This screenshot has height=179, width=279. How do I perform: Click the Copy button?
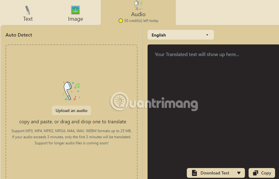[x=262, y=173]
